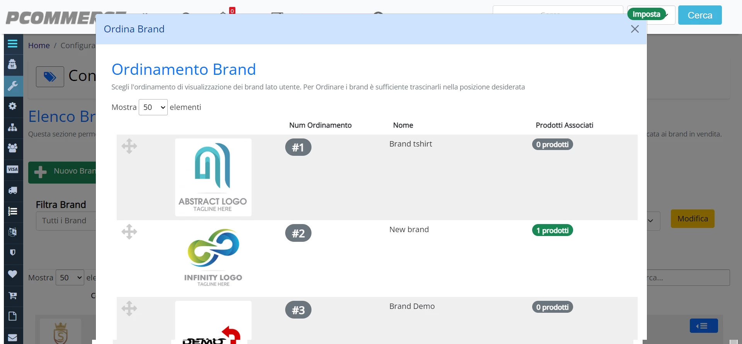Viewport: 742px width, 344px height.
Task: Click the Brand Demo name
Action: pyautogui.click(x=412, y=306)
